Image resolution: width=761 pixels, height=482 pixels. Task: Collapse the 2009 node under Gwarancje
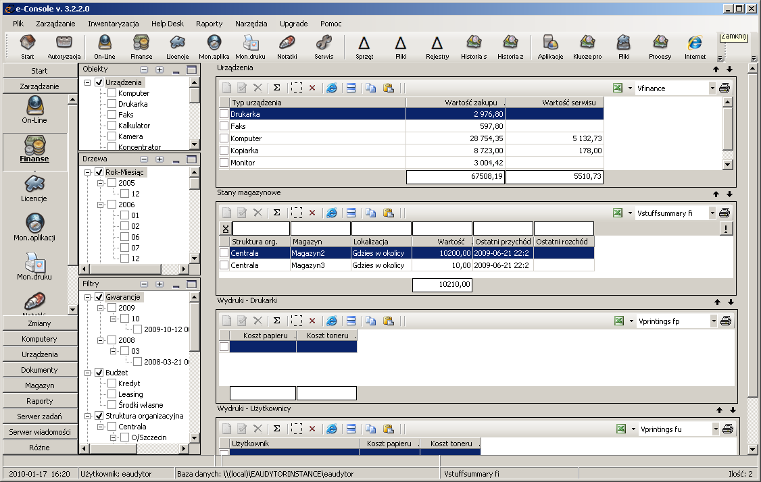101,308
